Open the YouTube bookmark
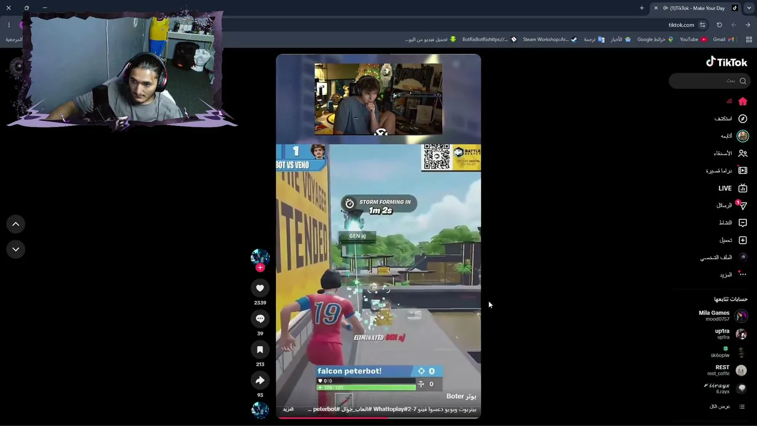 693,40
